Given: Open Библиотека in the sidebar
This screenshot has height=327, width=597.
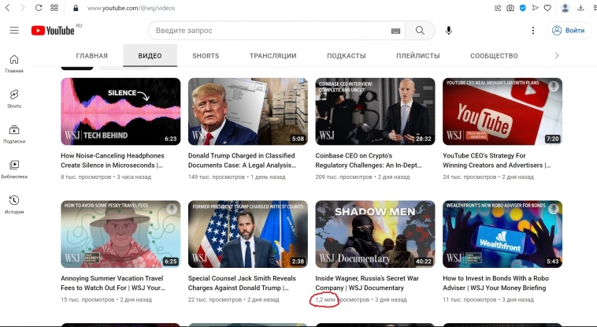Looking at the screenshot, I should pos(14,168).
